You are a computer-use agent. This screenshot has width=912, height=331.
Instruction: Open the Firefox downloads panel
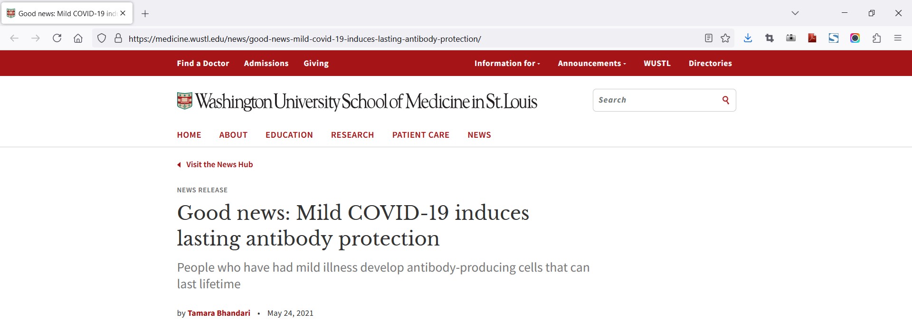tap(748, 38)
